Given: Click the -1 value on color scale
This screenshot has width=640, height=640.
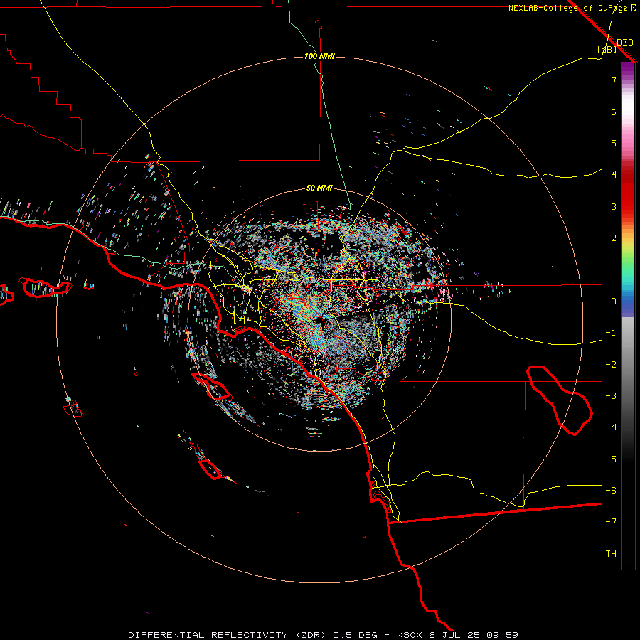Looking at the screenshot, I should coord(611,333).
